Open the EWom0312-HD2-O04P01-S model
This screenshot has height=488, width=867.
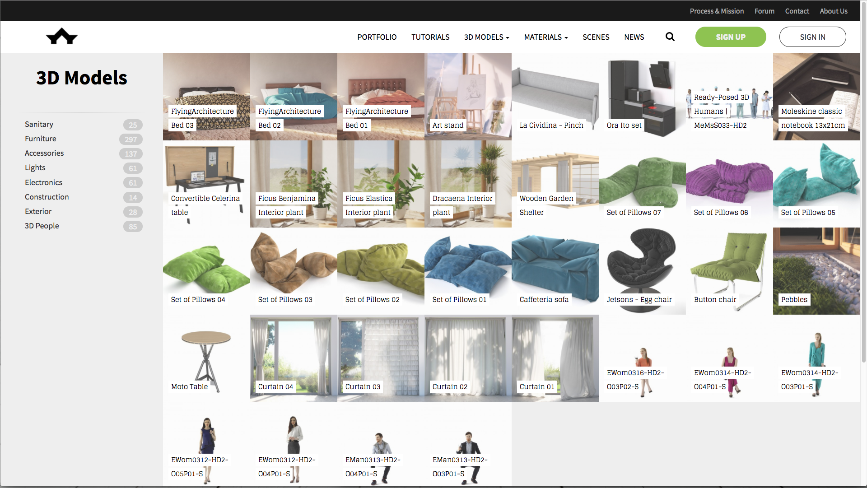(x=294, y=444)
